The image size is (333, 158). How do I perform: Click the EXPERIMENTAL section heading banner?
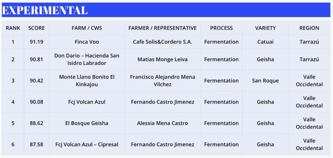tap(166, 10)
